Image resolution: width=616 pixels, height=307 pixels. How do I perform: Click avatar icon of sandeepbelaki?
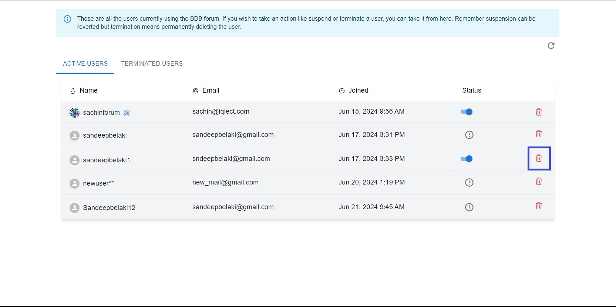tap(74, 135)
